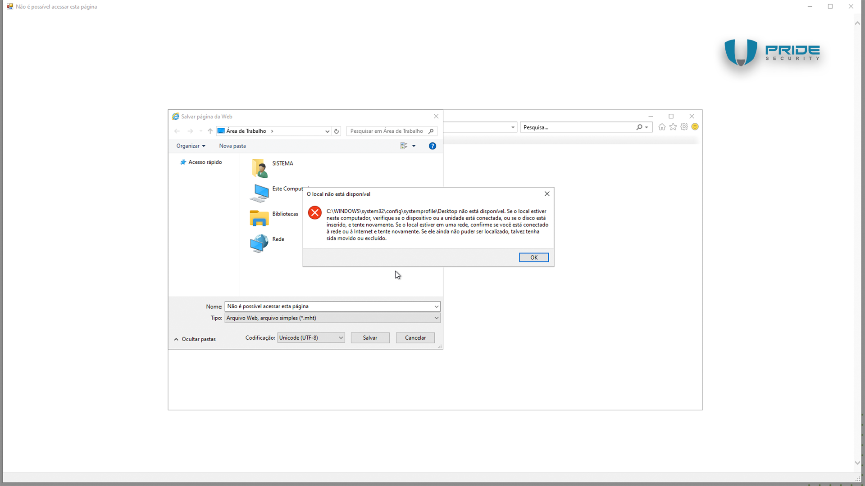This screenshot has width=865, height=486.
Task: Open the SISTEMA user folder
Action: [259, 168]
